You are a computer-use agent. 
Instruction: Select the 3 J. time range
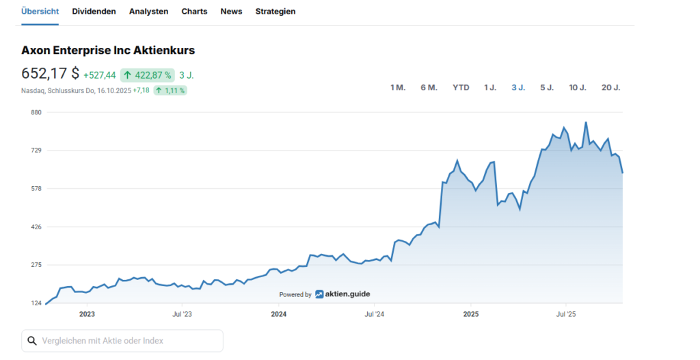coord(518,88)
